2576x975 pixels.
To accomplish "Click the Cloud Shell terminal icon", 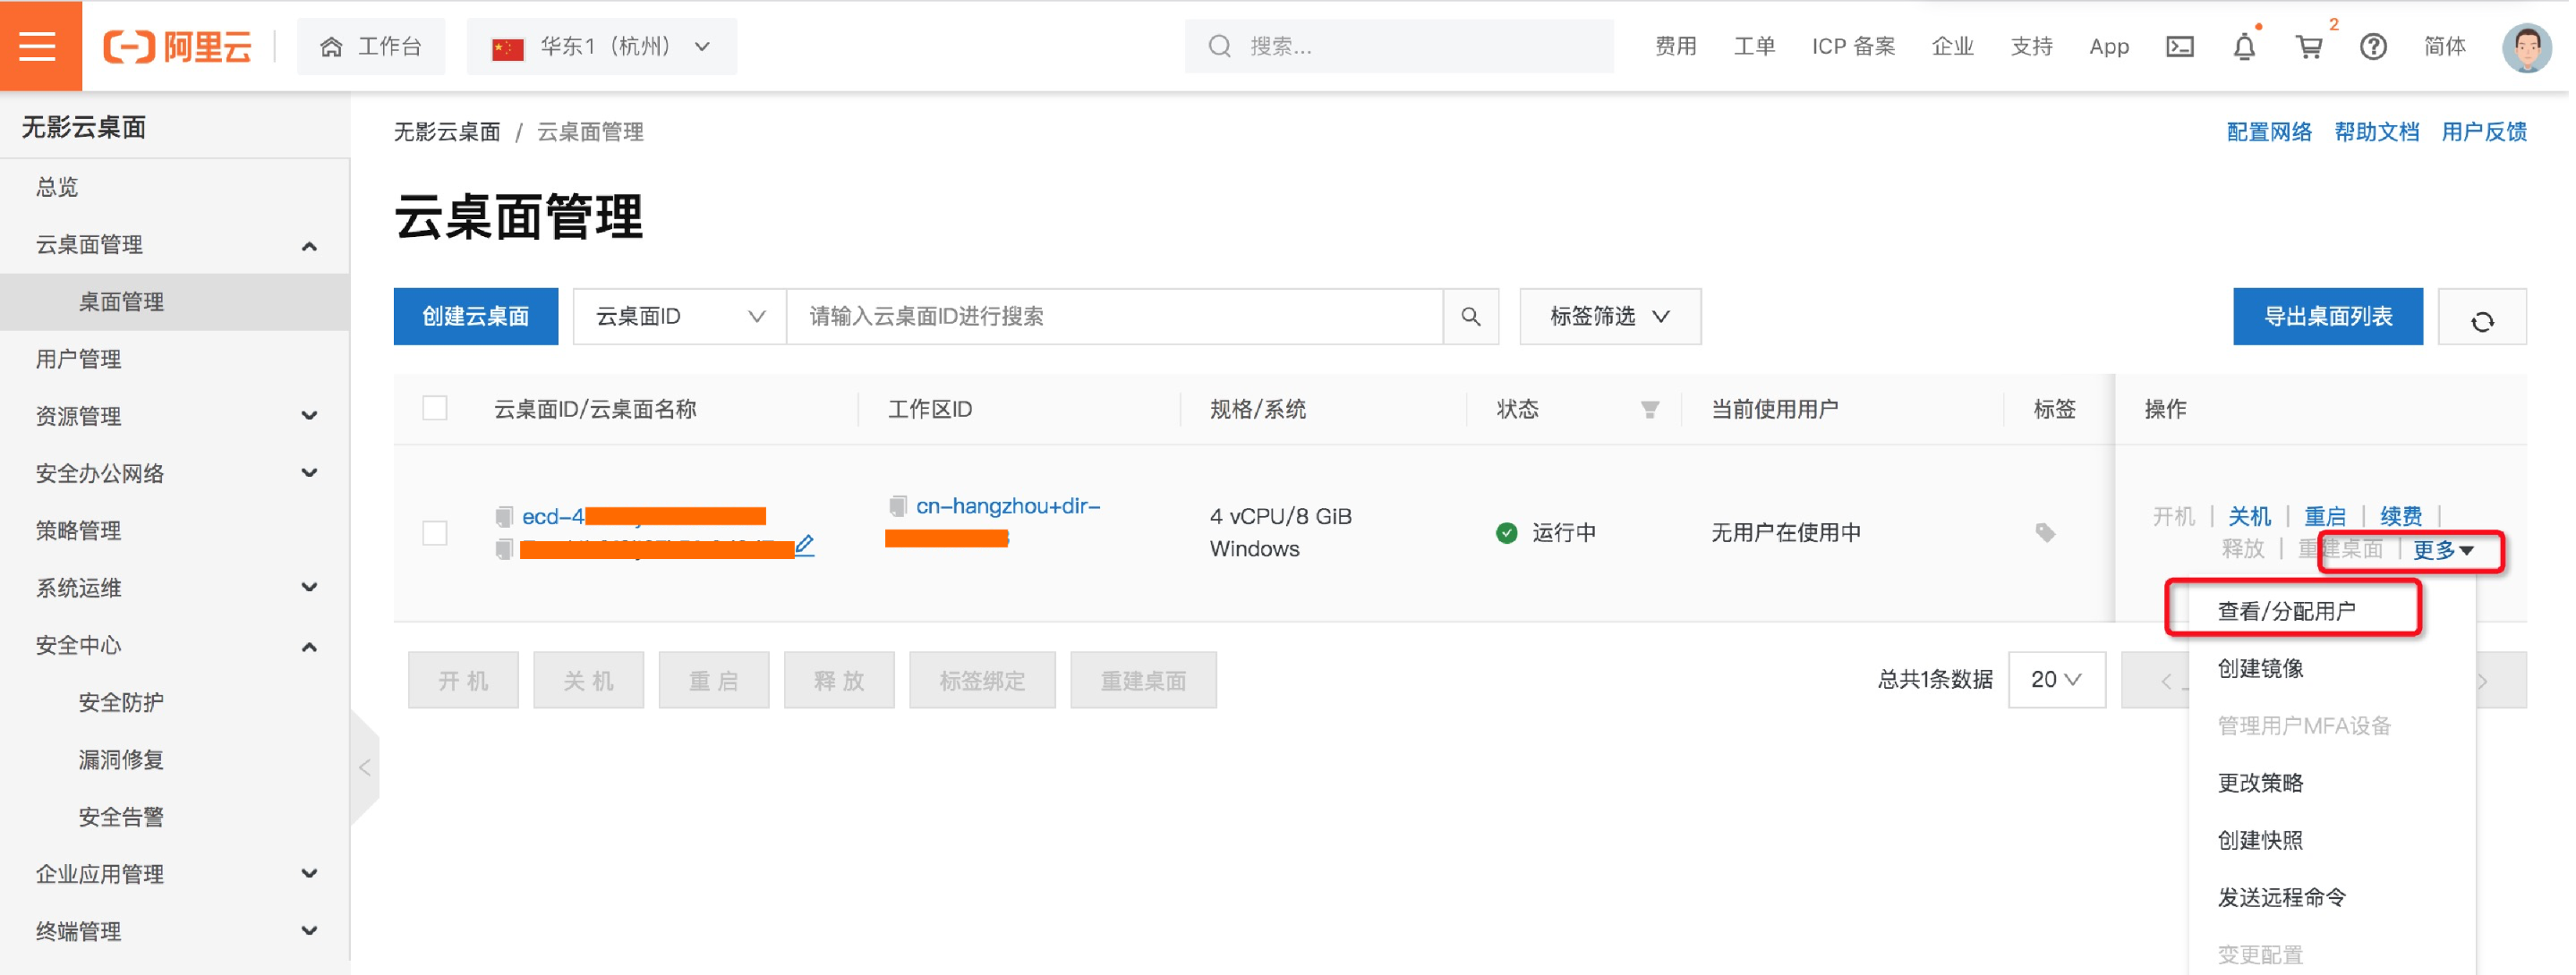I will tap(2179, 46).
